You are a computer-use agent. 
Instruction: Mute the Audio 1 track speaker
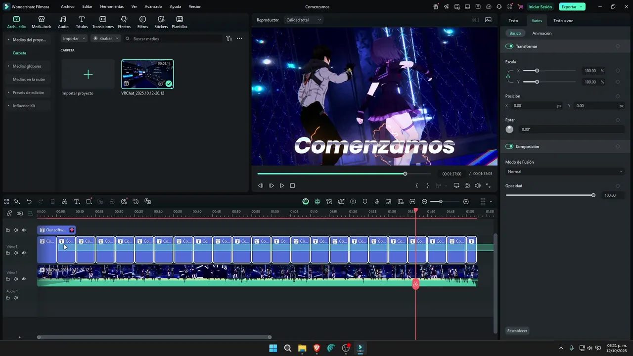coord(15,298)
